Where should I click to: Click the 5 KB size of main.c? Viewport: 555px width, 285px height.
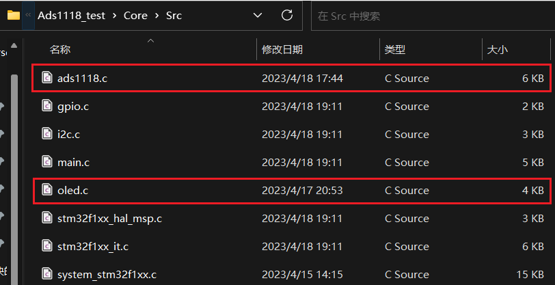pos(533,162)
